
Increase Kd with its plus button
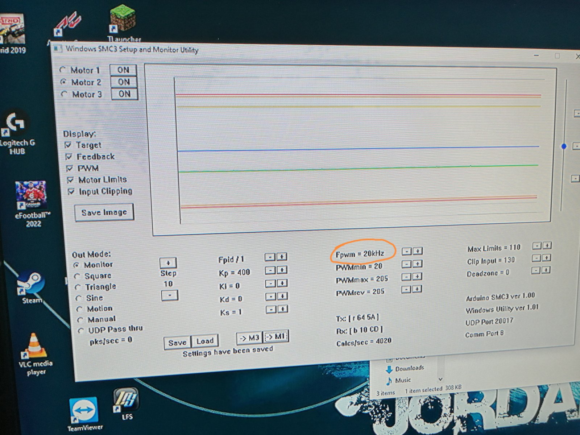[x=283, y=297]
